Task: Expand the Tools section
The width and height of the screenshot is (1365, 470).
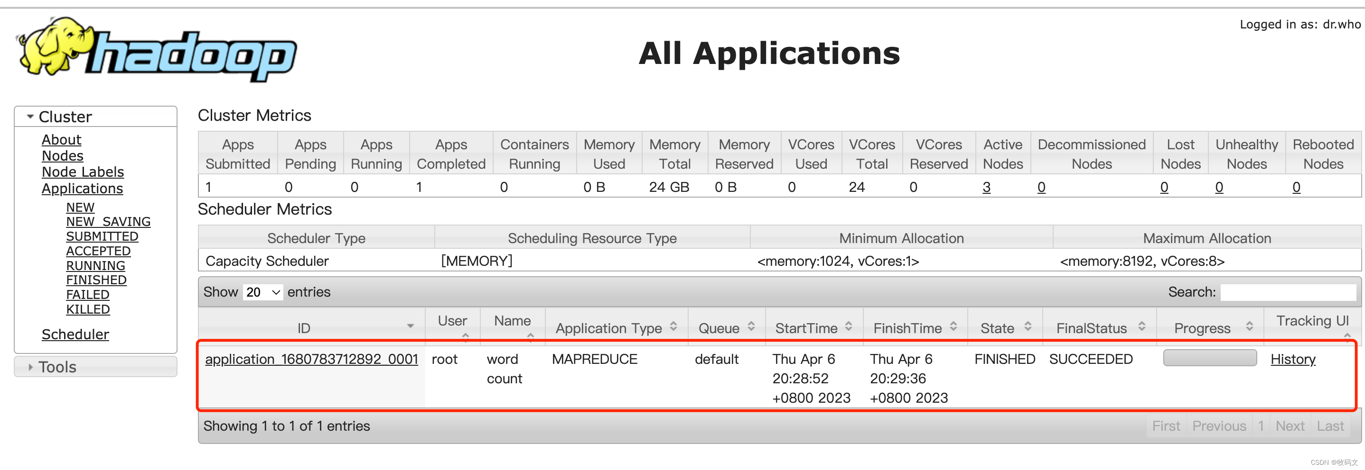Action: point(95,366)
